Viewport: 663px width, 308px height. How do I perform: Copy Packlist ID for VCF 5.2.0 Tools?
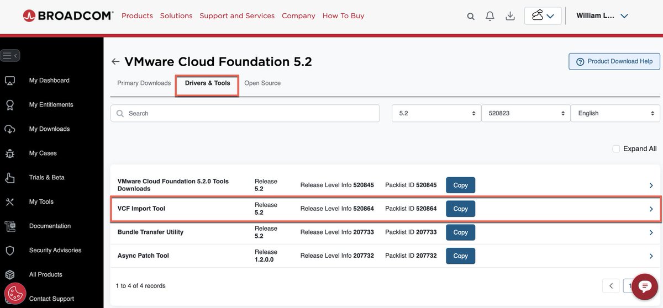click(x=460, y=185)
